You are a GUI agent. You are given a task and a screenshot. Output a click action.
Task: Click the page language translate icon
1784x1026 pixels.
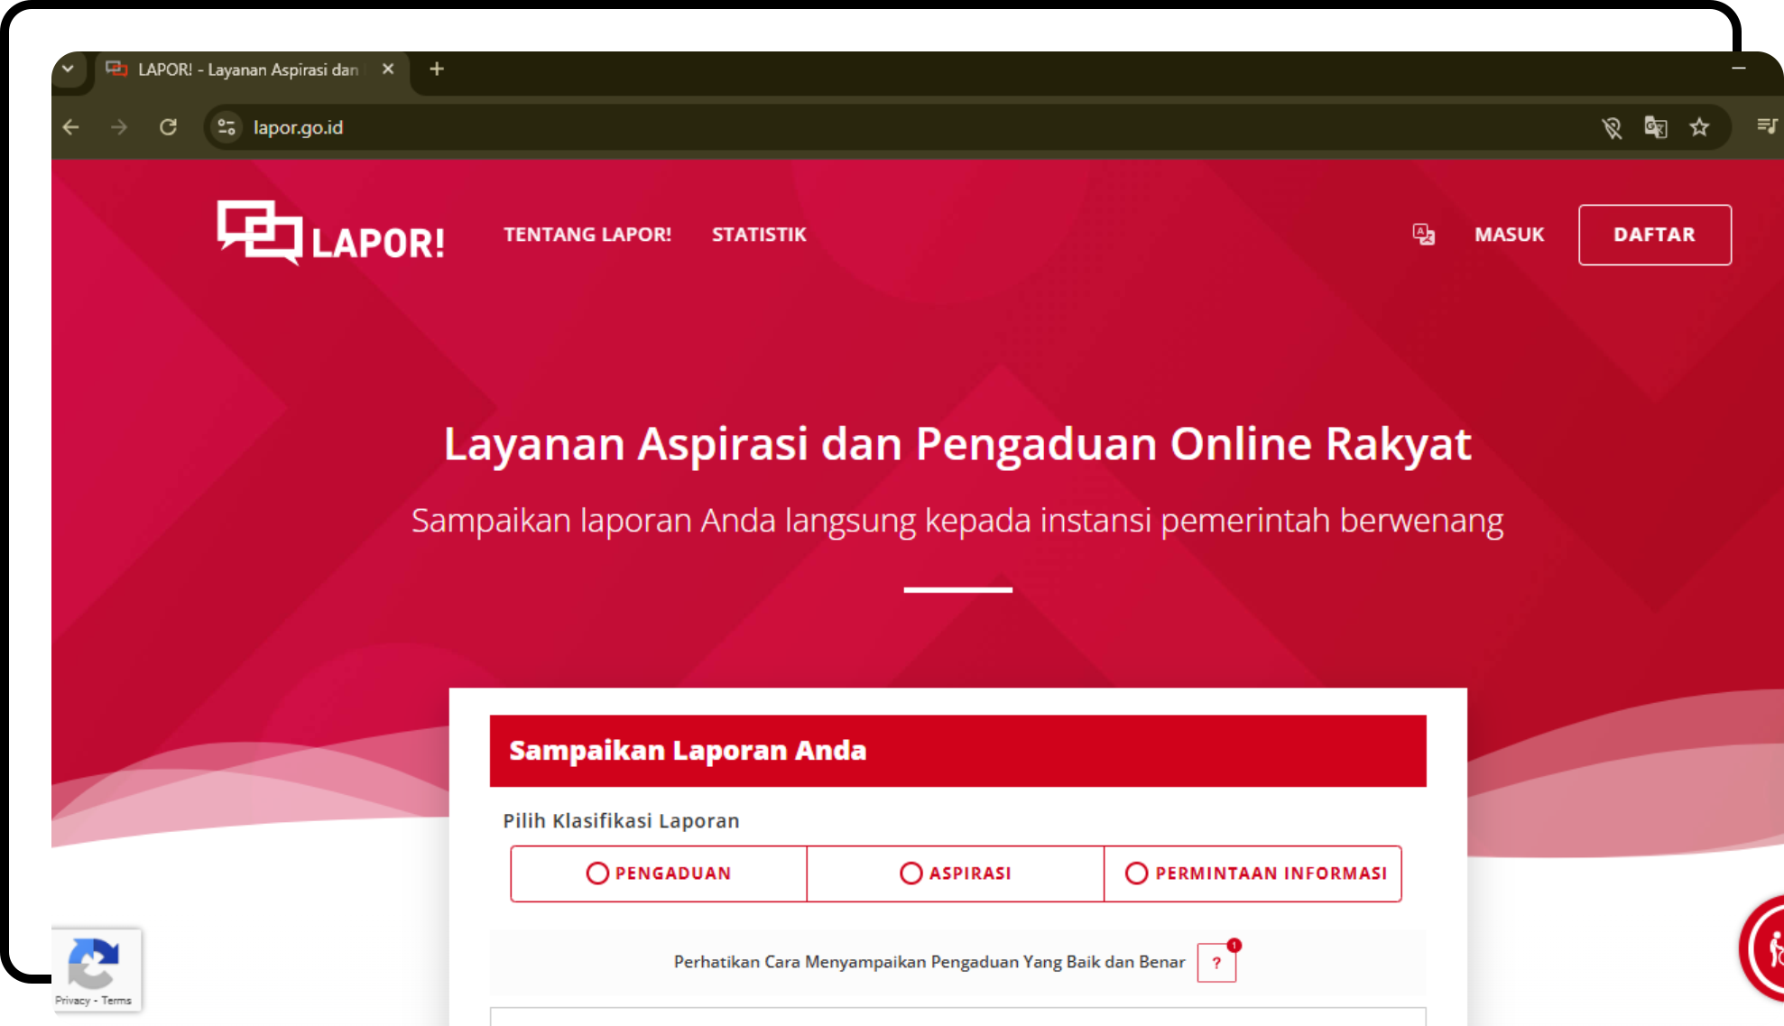pos(1423,235)
